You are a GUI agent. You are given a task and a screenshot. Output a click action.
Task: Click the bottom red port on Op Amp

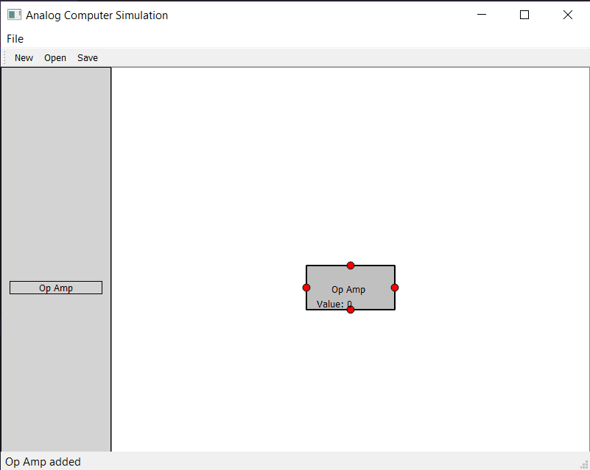351,310
